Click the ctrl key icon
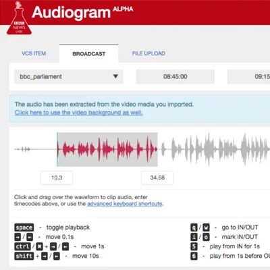The image size is (270, 270). pyautogui.click(x=23, y=246)
